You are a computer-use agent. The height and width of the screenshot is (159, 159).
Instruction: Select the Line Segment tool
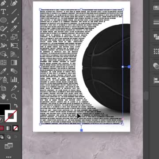tap(14, 11)
